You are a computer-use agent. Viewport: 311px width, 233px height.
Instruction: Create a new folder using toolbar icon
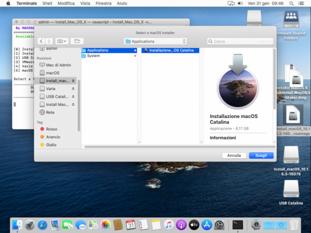76,41
